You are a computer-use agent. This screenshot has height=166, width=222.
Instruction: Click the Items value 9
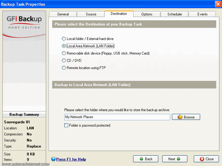click(28, 160)
